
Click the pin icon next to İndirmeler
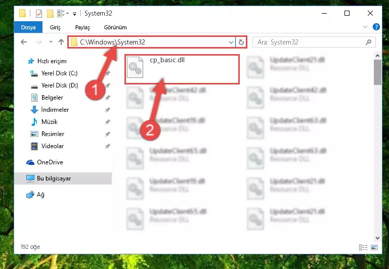coord(107,110)
